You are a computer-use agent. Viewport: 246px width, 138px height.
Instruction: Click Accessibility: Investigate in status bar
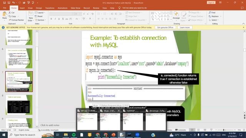click(x=48, y=130)
